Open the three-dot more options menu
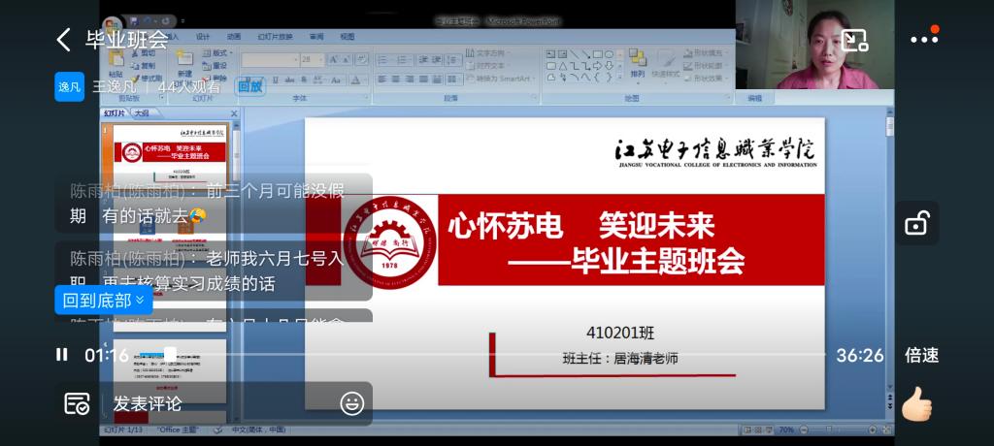The height and width of the screenshot is (446, 994). click(924, 40)
